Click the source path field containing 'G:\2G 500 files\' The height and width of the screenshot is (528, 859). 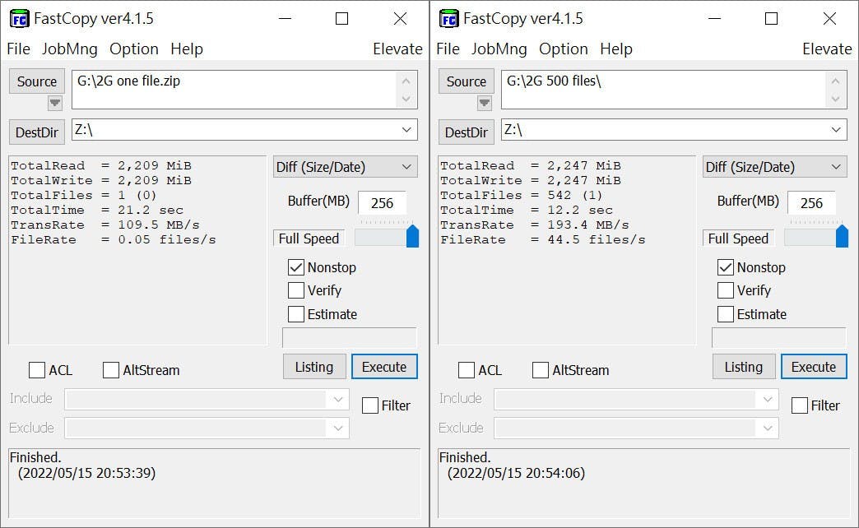pos(674,90)
